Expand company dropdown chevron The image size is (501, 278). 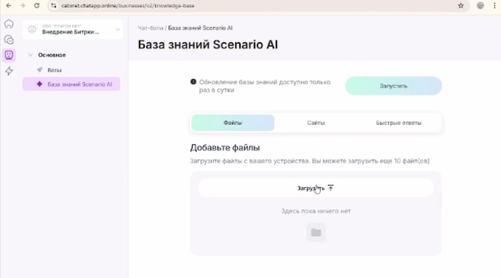(x=118, y=29)
